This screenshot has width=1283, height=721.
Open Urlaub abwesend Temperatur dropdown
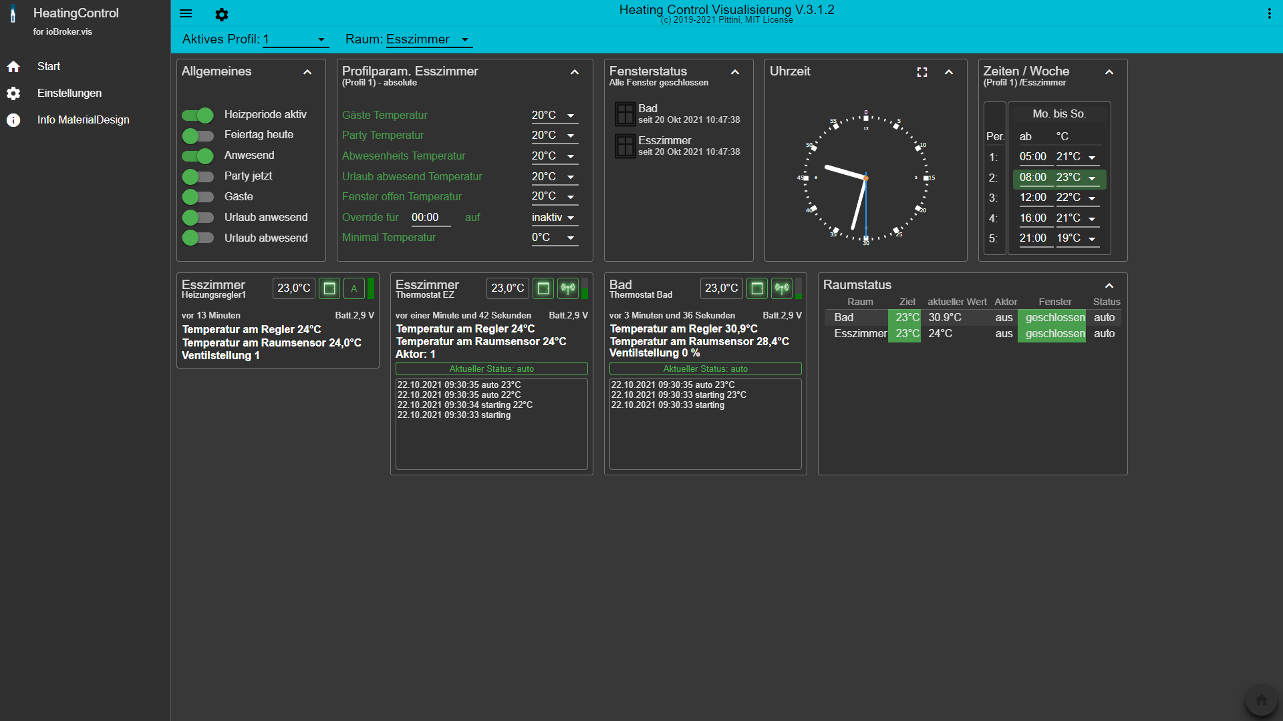555,177
